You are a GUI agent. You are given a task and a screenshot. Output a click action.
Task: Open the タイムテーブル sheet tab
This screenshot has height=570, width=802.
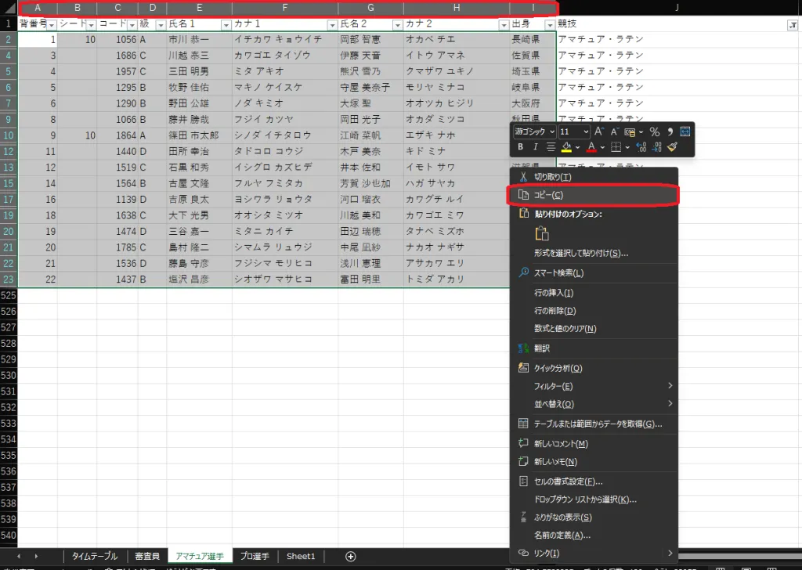(95, 556)
